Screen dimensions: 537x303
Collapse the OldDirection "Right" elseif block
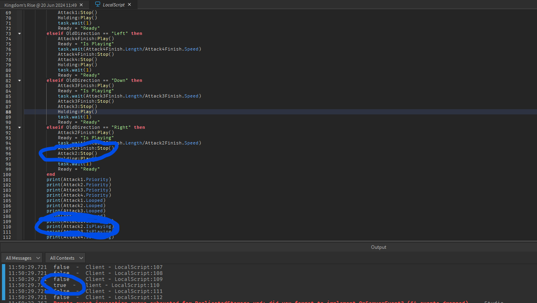19,127
